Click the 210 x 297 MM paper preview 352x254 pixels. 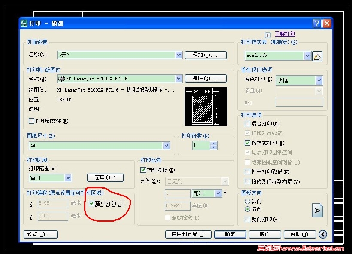(x=206, y=107)
